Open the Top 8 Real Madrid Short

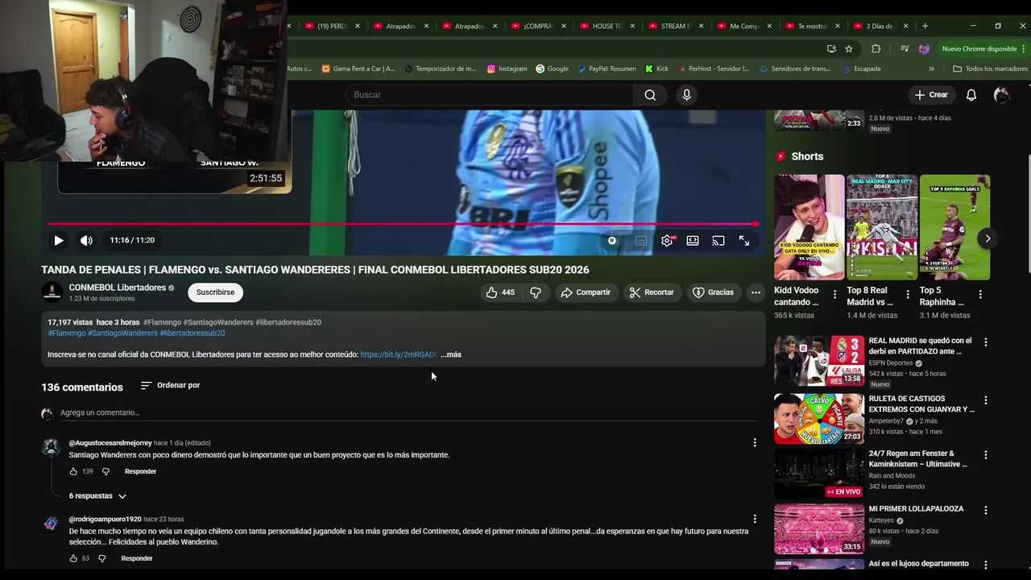882,227
